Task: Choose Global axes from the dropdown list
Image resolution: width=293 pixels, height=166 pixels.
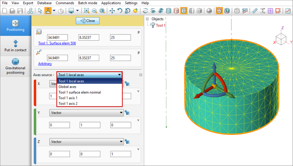Action: pyautogui.click(x=67, y=87)
